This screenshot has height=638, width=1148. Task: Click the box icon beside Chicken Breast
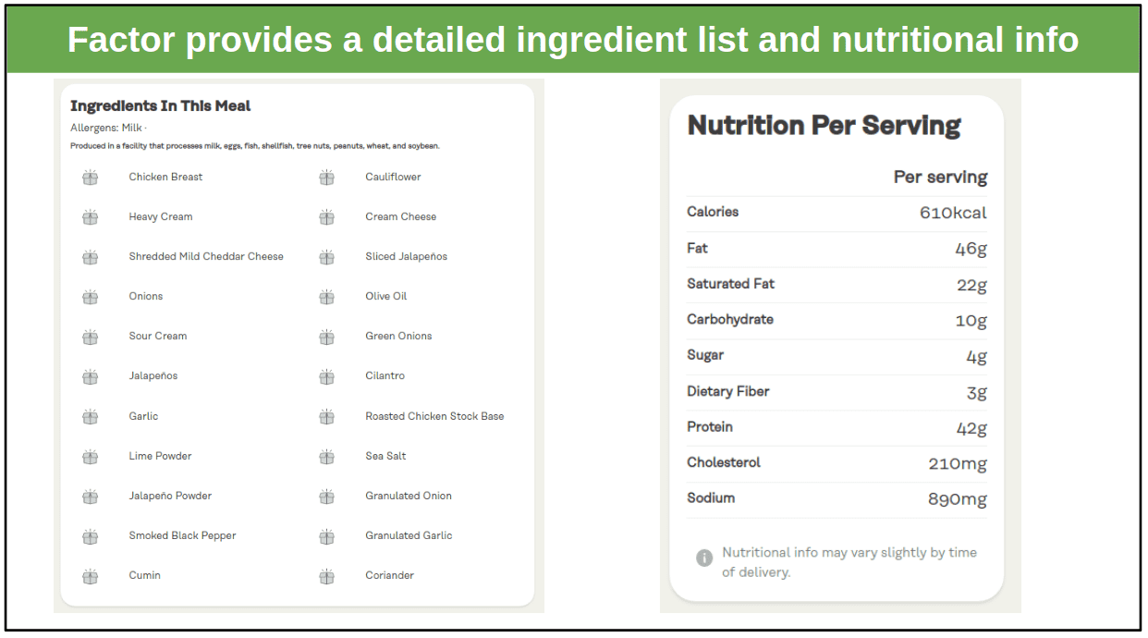(x=90, y=178)
